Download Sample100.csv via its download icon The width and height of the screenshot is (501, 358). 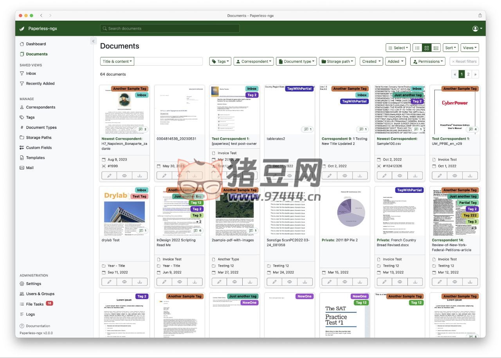(415, 176)
